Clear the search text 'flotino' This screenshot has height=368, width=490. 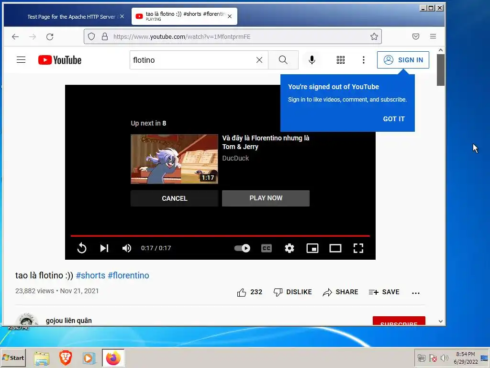tap(259, 60)
